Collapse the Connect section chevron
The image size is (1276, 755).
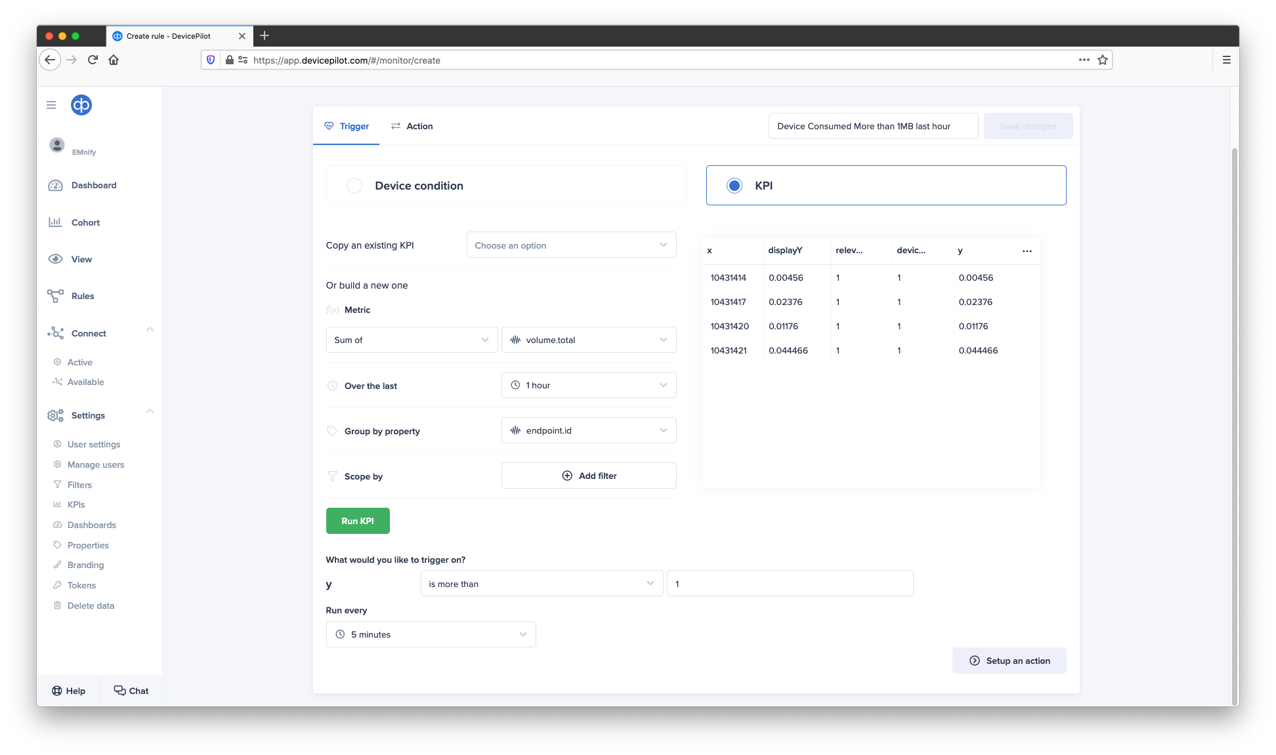pyautogui.click(x=150, y=329)
